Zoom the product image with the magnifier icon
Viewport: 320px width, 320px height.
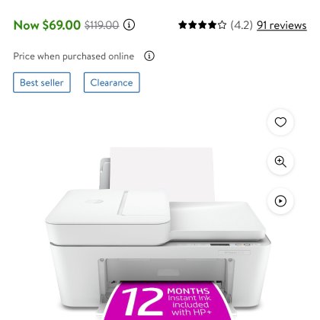[280, 162]
